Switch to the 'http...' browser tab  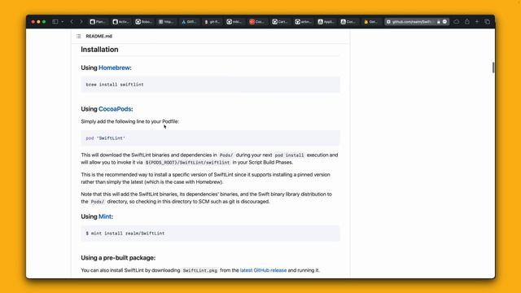[x=166, y=22]
